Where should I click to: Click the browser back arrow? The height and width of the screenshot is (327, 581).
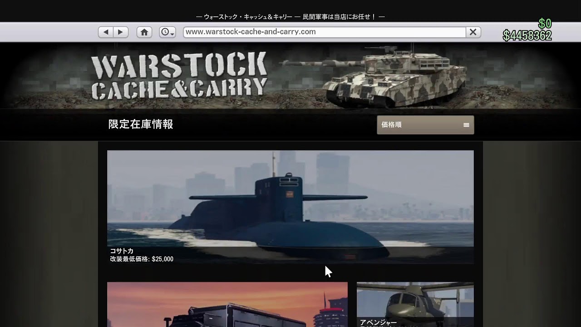106,32
